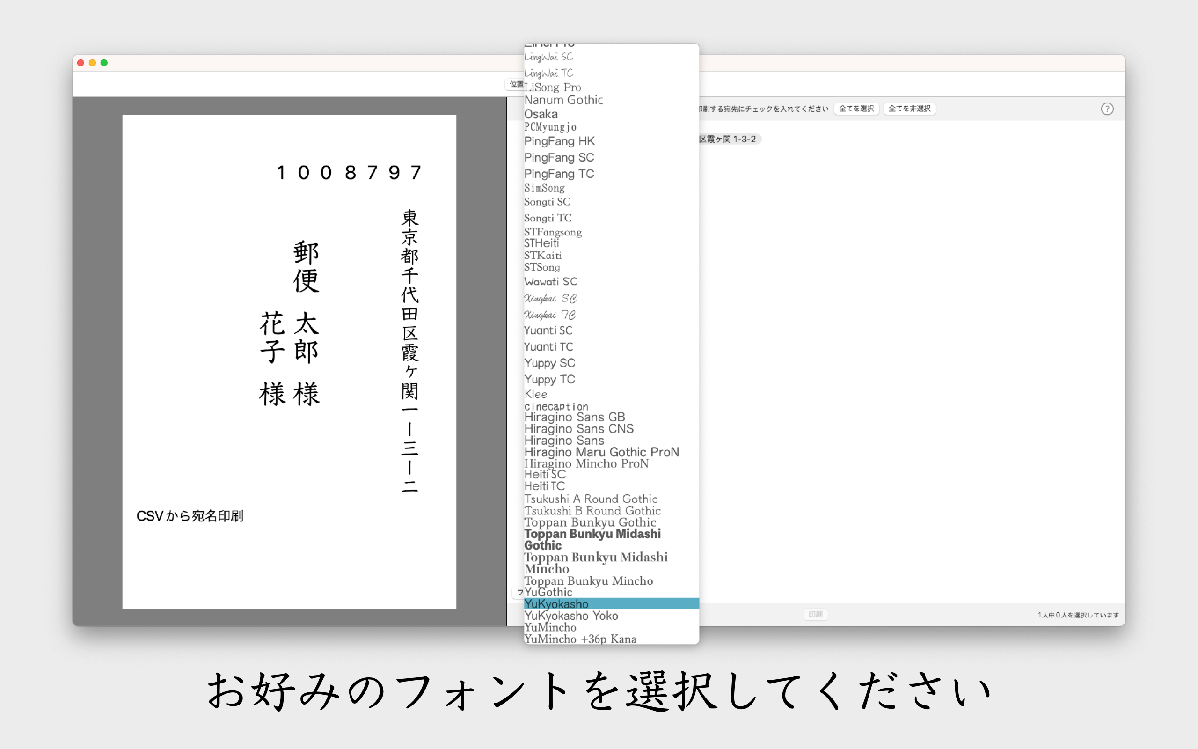Click the red close window button
This screenshot has width=1198, height=749.
(80, 63)
